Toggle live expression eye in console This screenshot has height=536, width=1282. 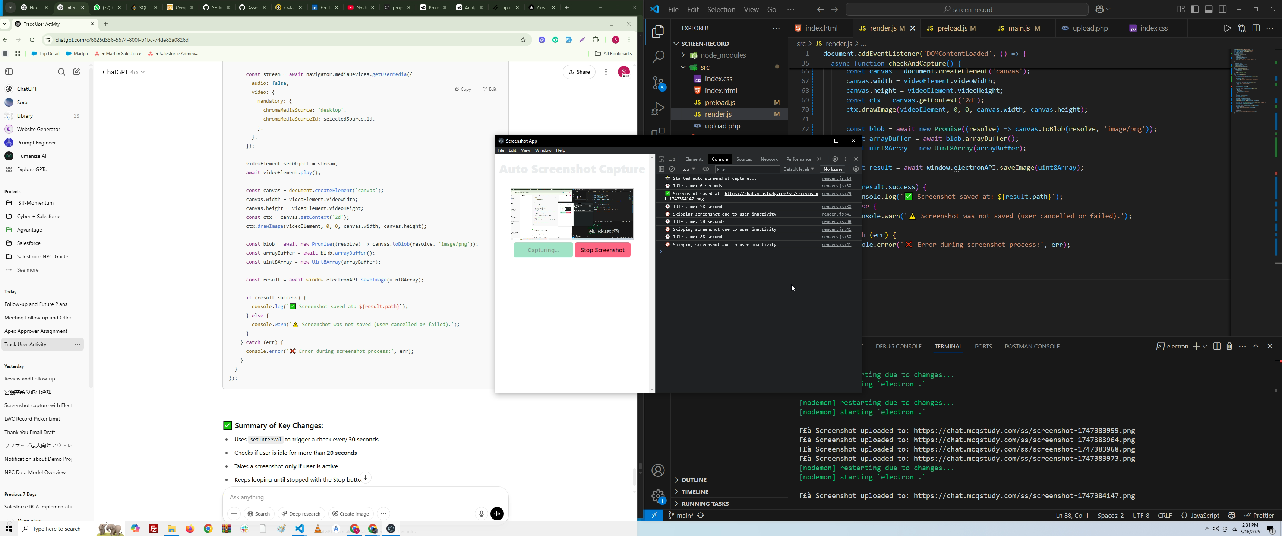tap(706, 170)
